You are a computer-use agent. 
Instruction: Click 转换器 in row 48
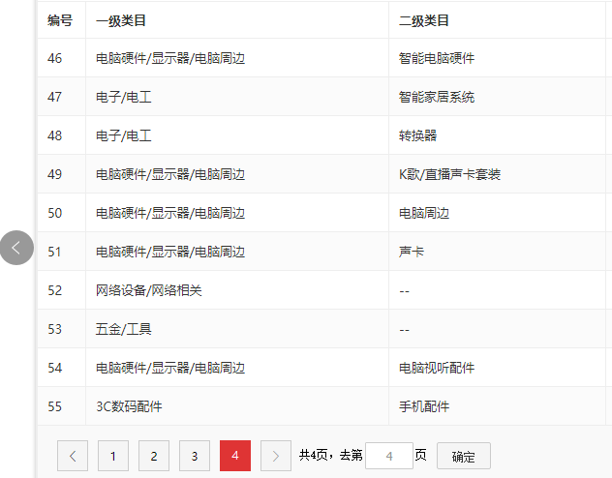point(418,135)
